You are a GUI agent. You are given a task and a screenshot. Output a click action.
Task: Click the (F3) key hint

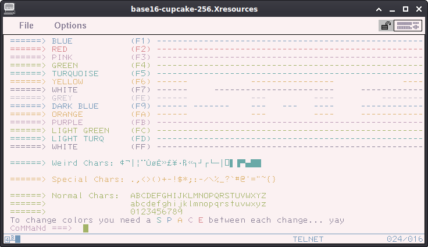(x=141, y=58)
